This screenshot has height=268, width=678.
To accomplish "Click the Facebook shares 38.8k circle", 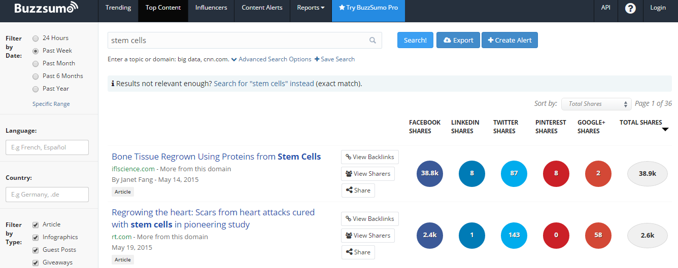I will click(x=430, y=173).
